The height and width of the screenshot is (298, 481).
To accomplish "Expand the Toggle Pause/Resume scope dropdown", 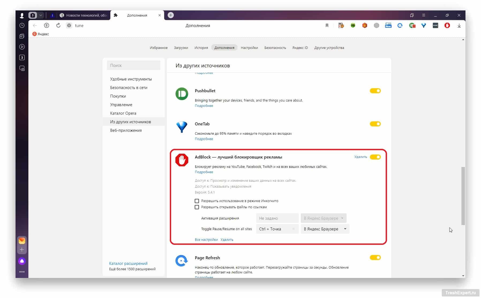I will (325, 229).
